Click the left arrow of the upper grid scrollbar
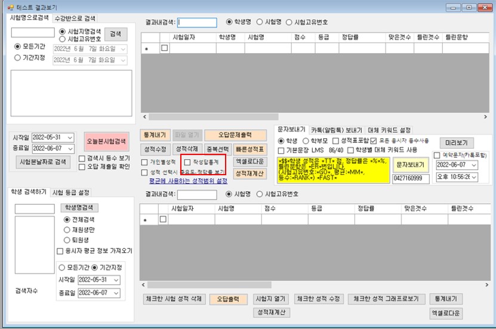The width and height of the screenshot is (496, 329). pyautogui.click(x=144, y=116)
